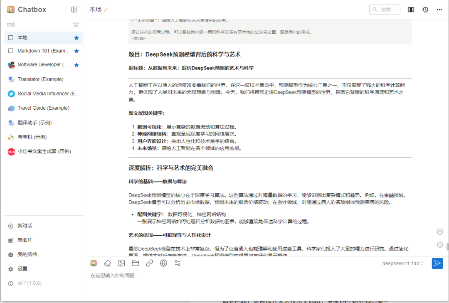Jump to bottom with down-arrow circle
Screen dimensions: 449x303
click(440, 244)
